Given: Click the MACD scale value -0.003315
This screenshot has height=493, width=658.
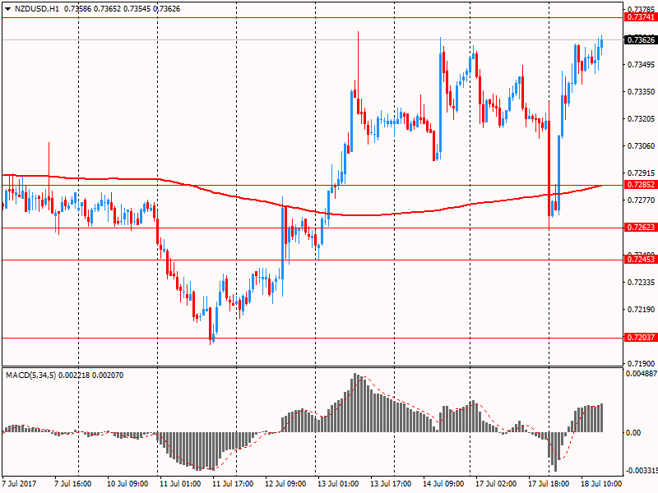Looking at the screenshot, I should [642, 471].
